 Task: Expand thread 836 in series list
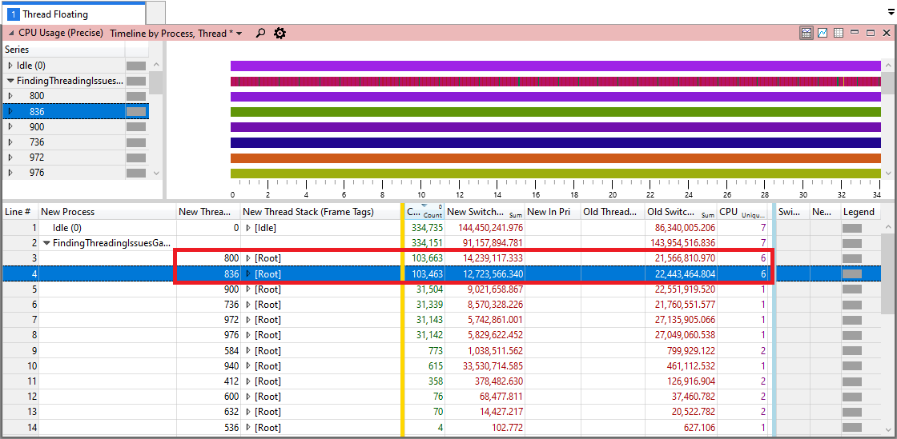click(10, 111)
